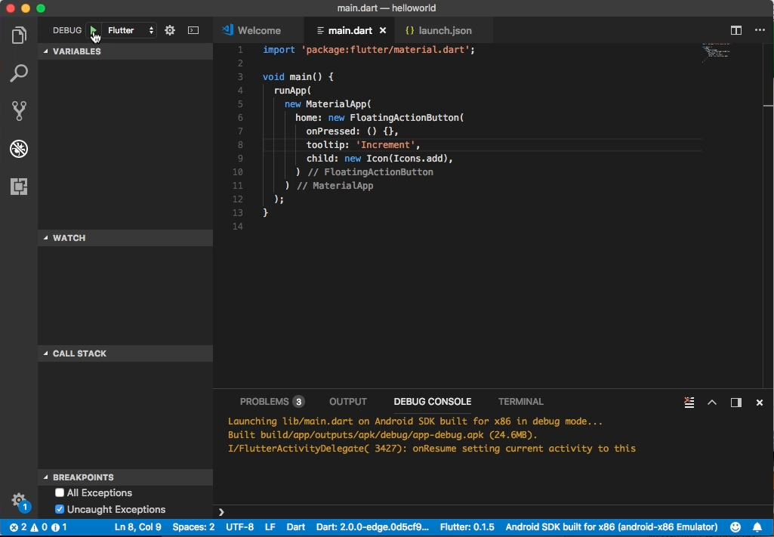Screen dimensions: 774x537
Task: Click the Dart SDK version status item
Action: [x=373, y=527]
